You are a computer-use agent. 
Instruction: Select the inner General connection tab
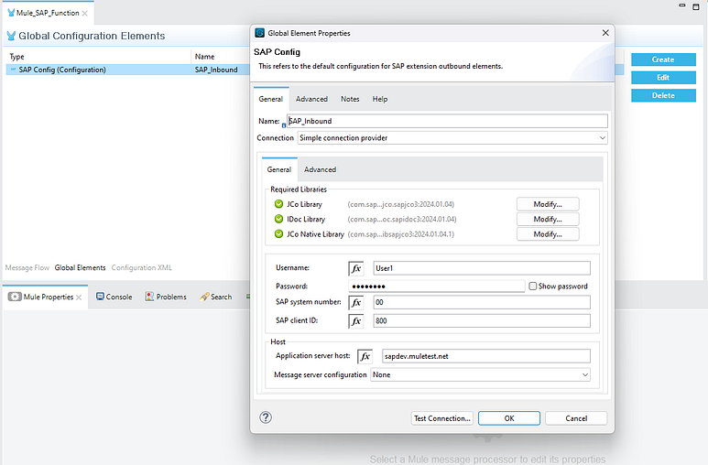click(279, 169)
